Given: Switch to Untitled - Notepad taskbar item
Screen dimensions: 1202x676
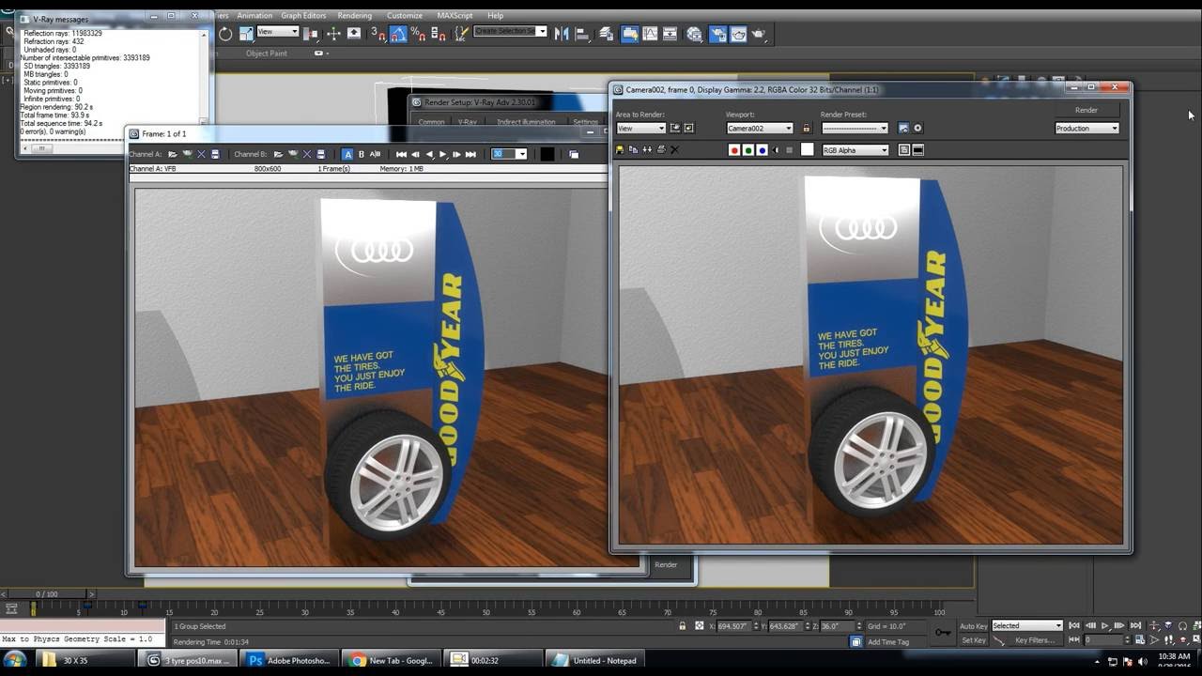Looking at the screenshot, I should click(x=594, y=660).
